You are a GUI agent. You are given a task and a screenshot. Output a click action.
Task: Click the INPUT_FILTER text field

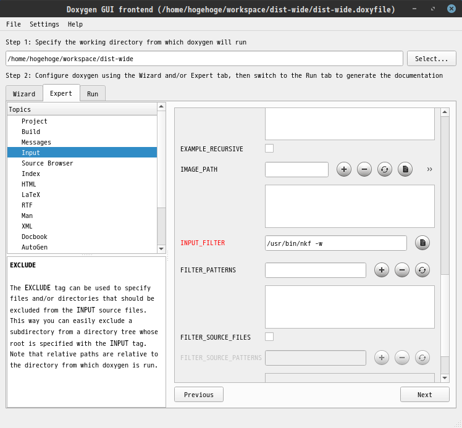tap(336, 243)
